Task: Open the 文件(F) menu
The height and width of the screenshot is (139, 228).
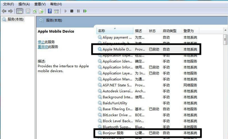Action: (x=8, y=4)
